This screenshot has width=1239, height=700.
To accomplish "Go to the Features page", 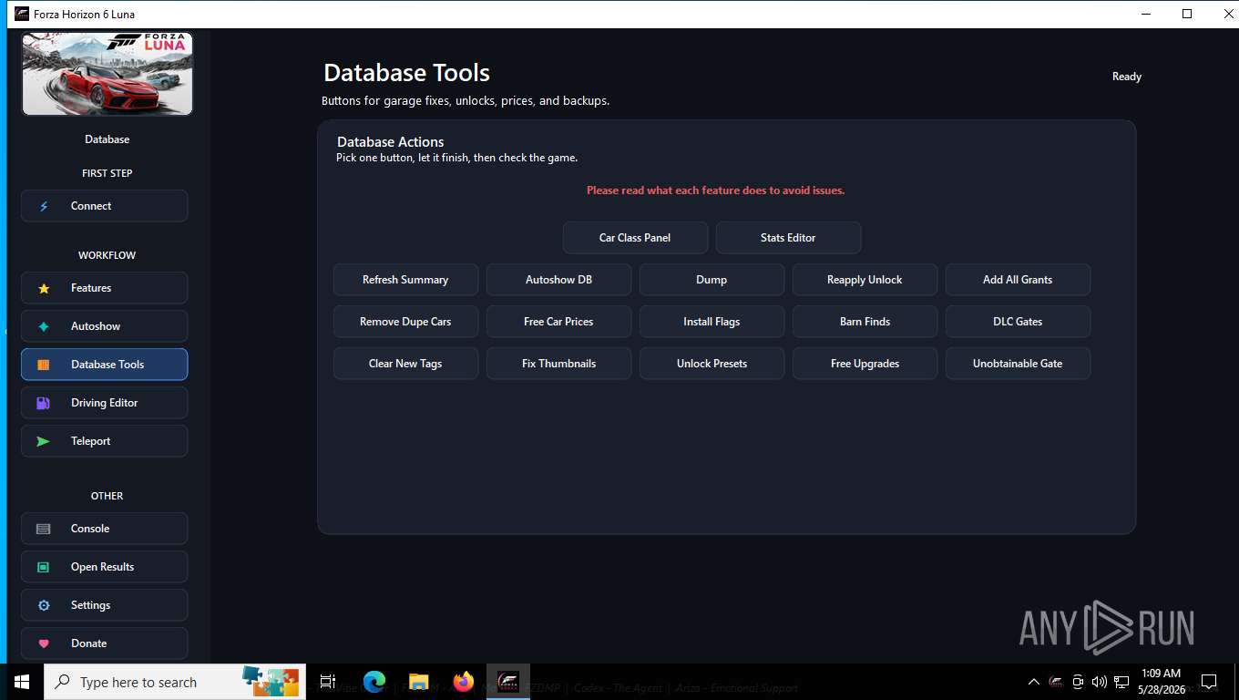I will tap(105, 288).
